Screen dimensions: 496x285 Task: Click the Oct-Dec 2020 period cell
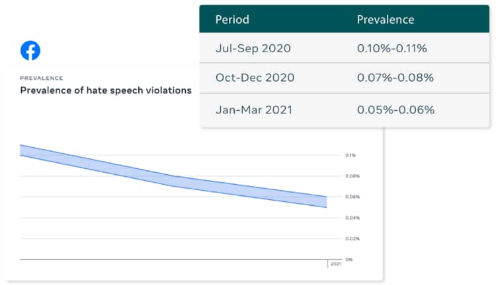255,77
